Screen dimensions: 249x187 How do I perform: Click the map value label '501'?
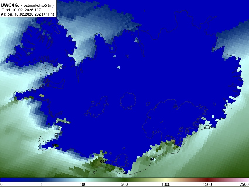tap(55, 145)
